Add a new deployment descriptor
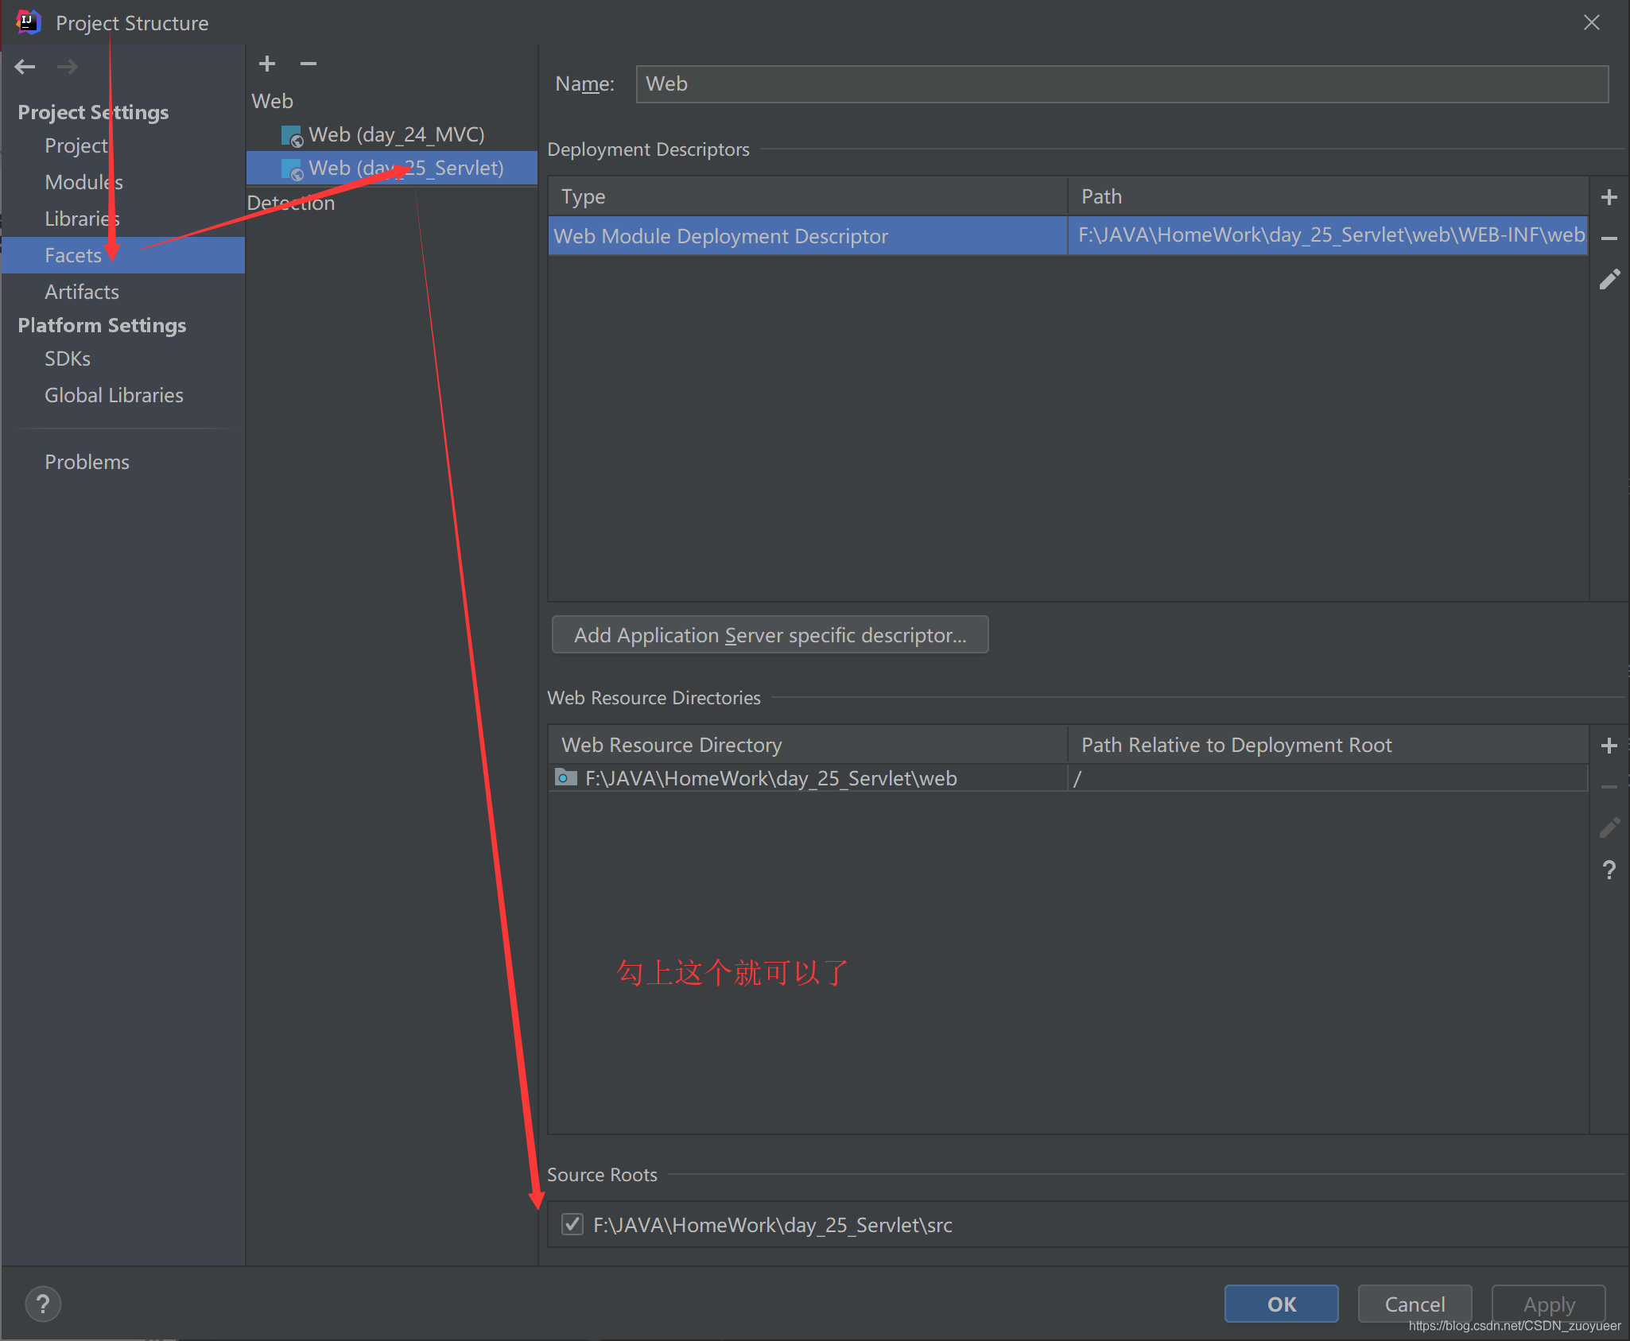The width and height of the screenshot is (1630, 1341). 1609,197
